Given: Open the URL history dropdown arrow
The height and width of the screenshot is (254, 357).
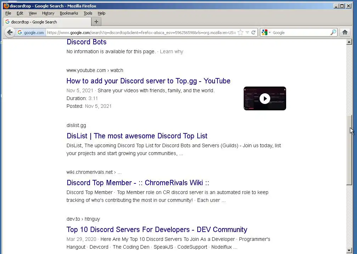Looking at the screenshot, I should tap(247, 32).
